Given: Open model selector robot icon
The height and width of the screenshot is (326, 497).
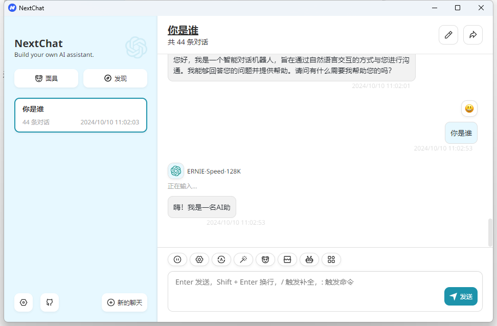Looking at the screenshot, I should coord(309,259).
